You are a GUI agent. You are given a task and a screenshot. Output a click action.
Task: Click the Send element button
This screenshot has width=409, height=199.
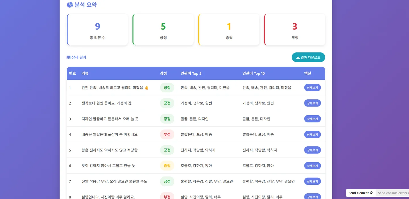361,193
